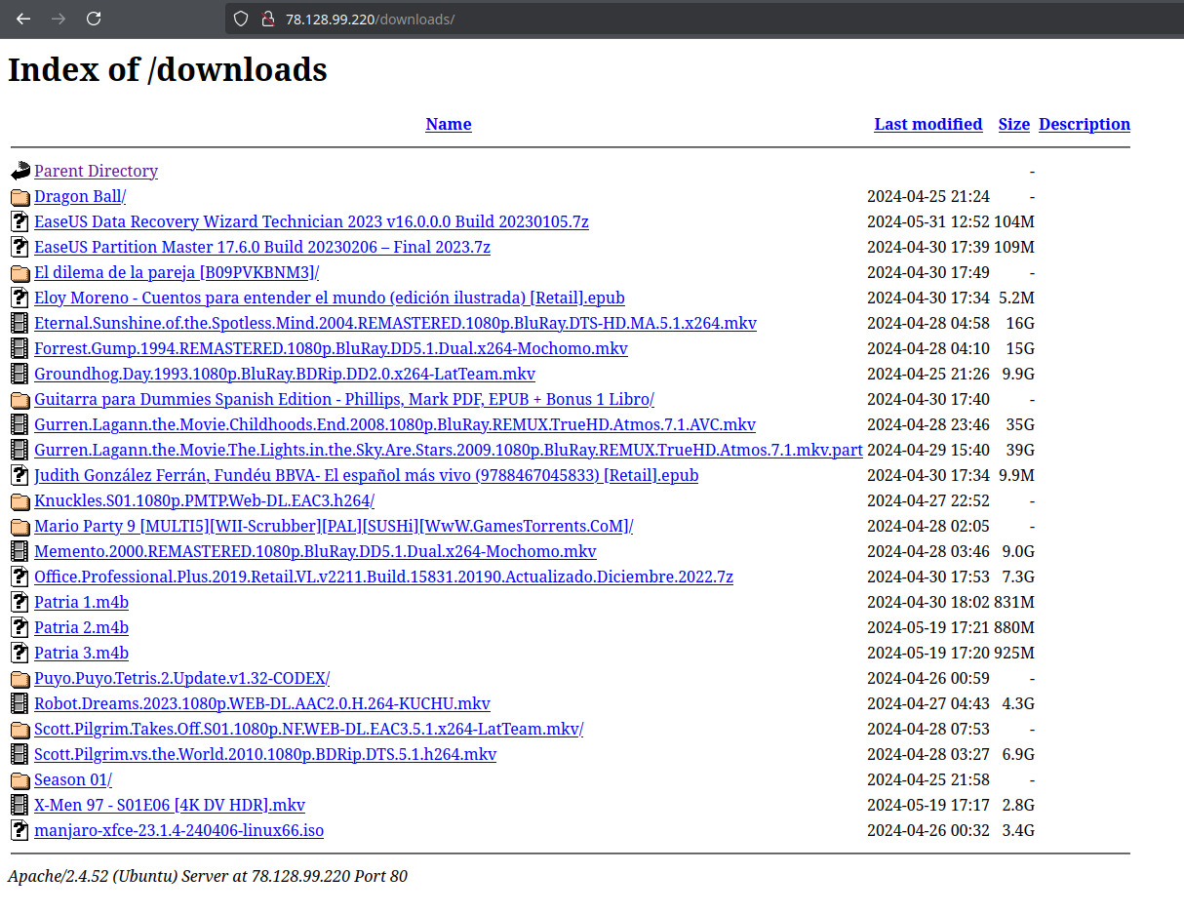Click the video icon beside X-Men 97 file

20,805
